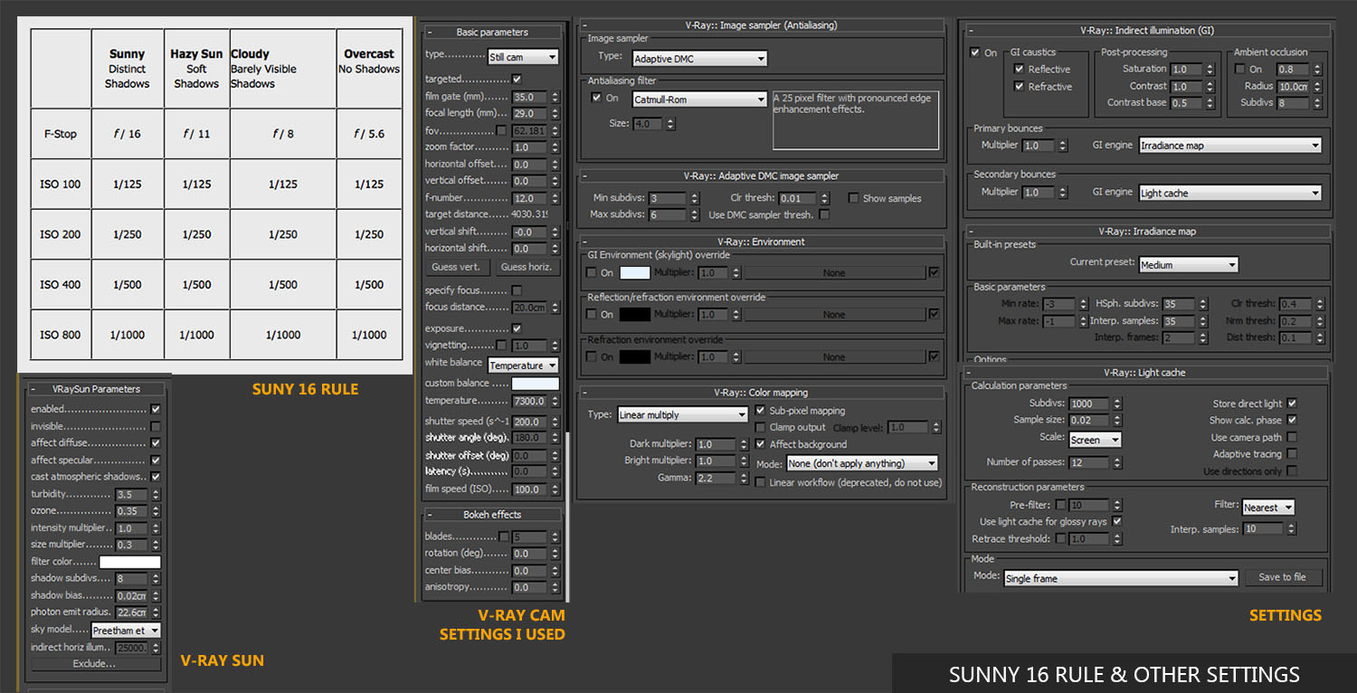Screen dimensions: 1357x693
Task: Toggle Show samples checkbox
Action: click(853, 198)
